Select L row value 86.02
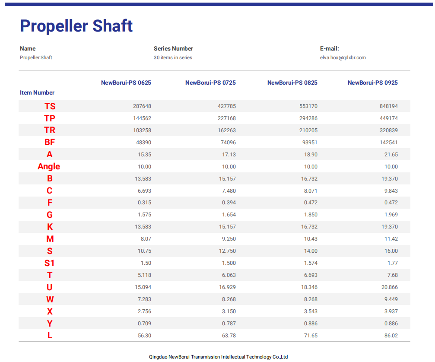Image resolution: width=435 pixels, height=362 pixels. tap(391, 336)
